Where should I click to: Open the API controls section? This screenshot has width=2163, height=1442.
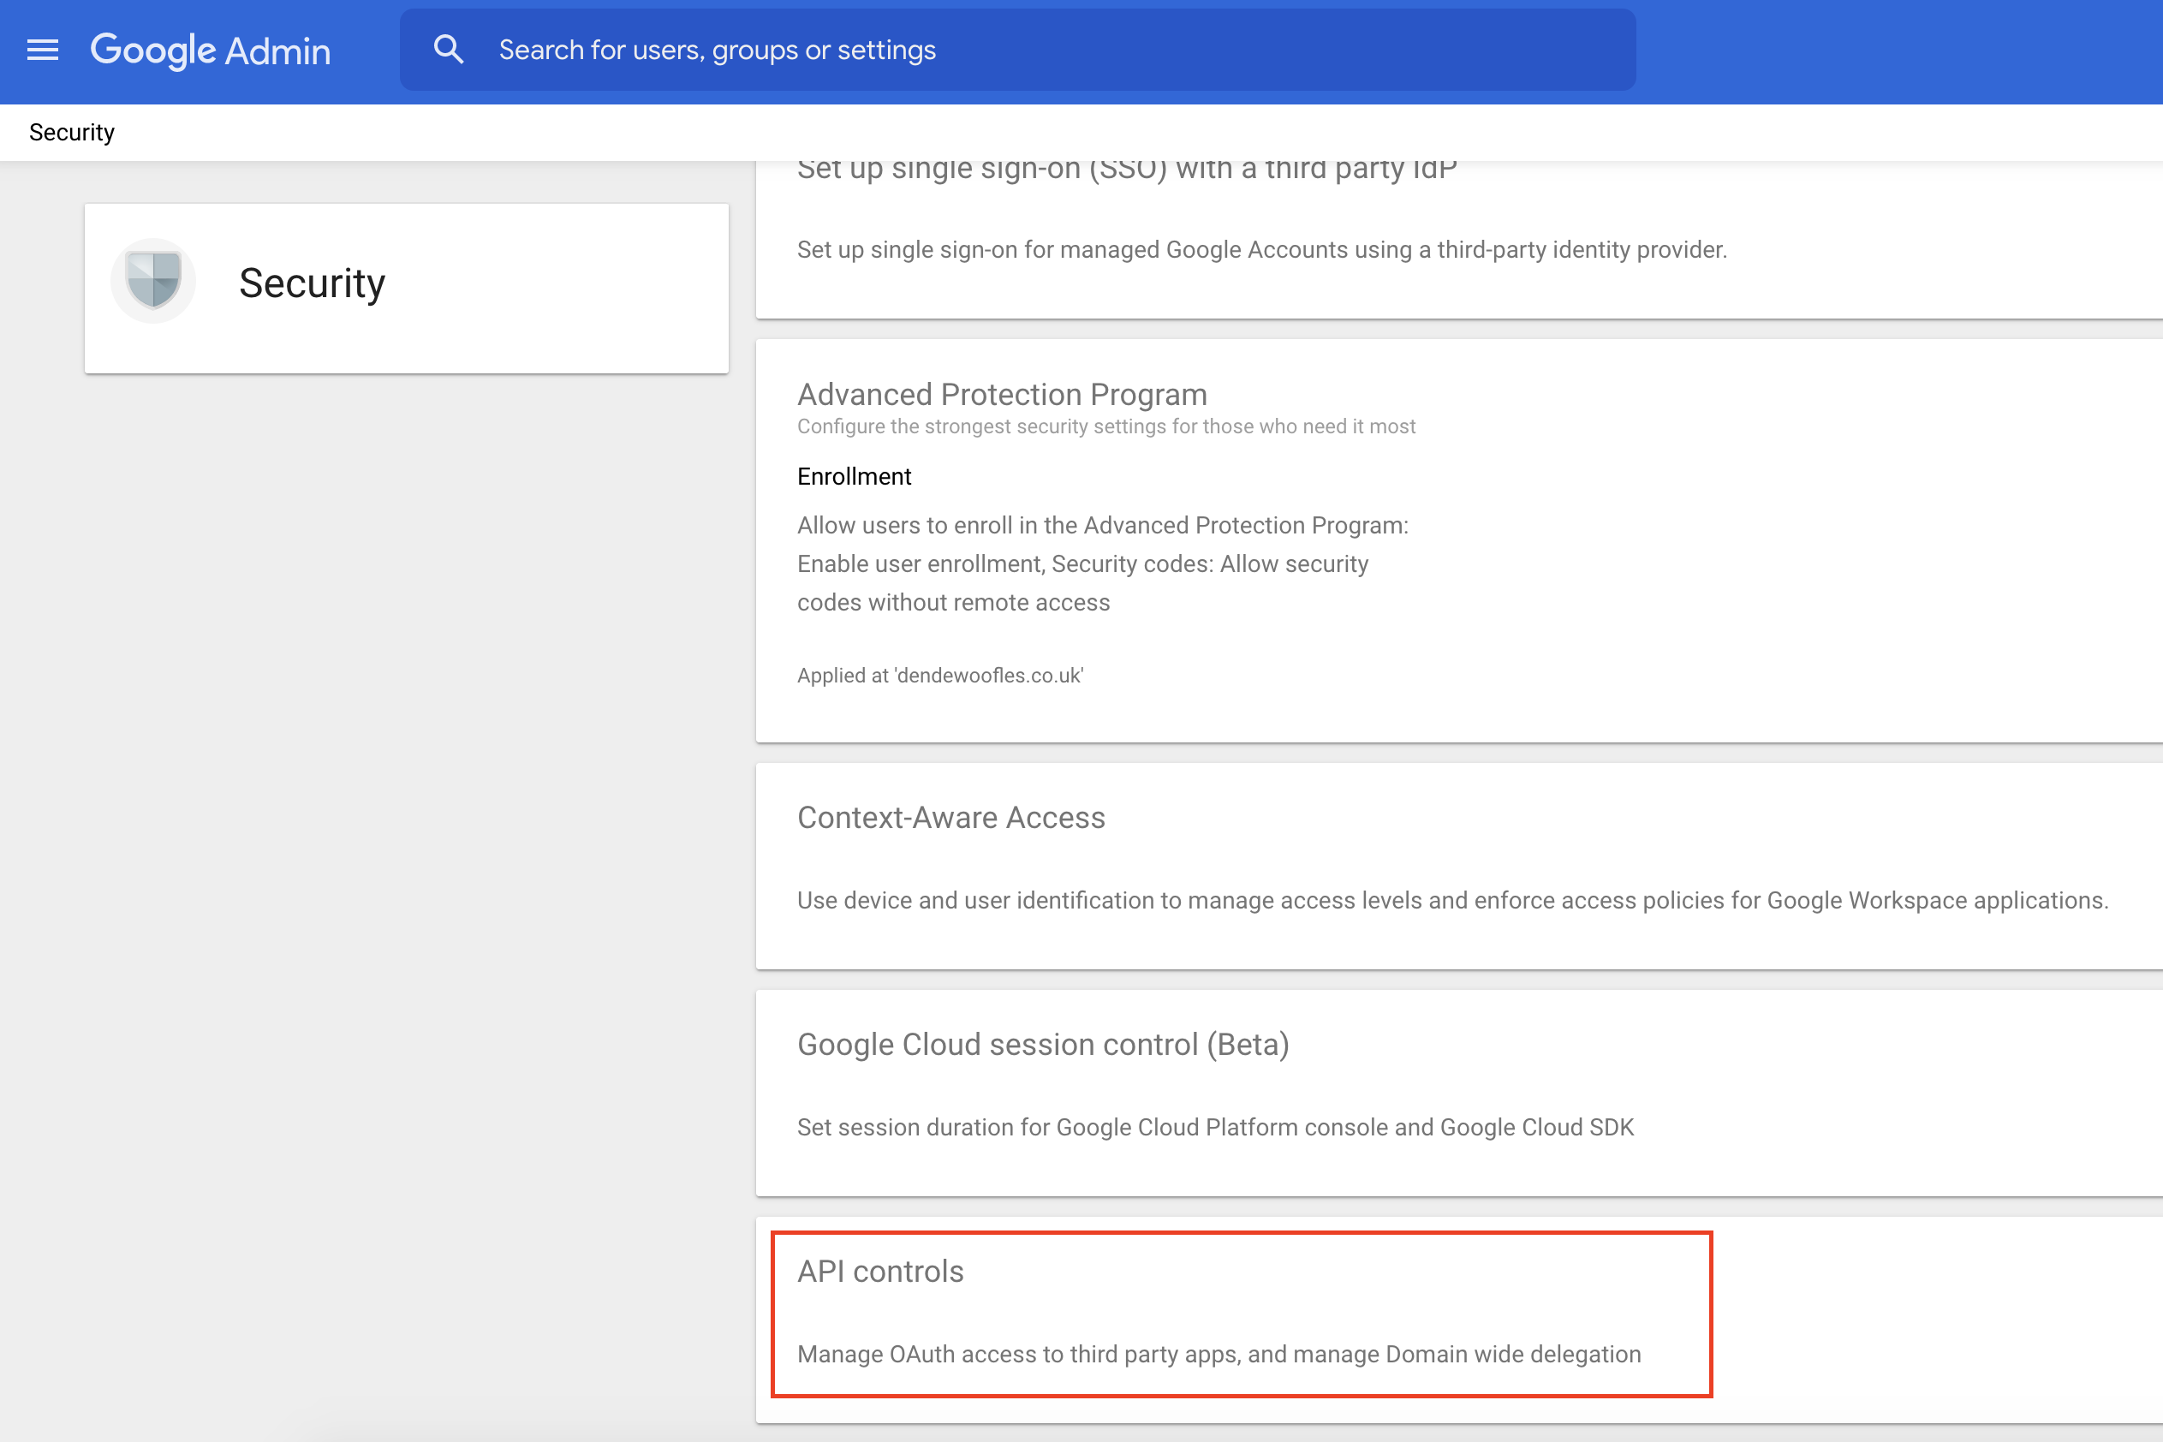pyautogui.click(x=1458, y=1320)
